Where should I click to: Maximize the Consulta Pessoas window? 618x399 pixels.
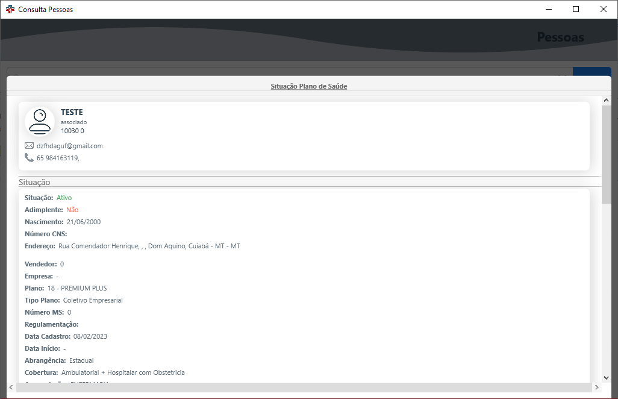coord(576,10)
